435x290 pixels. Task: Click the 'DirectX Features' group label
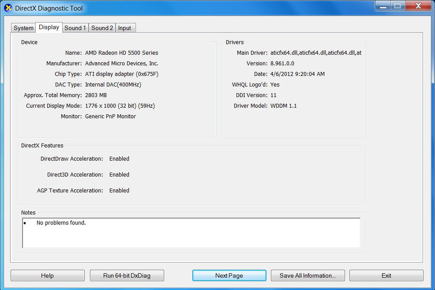point(42,145)
